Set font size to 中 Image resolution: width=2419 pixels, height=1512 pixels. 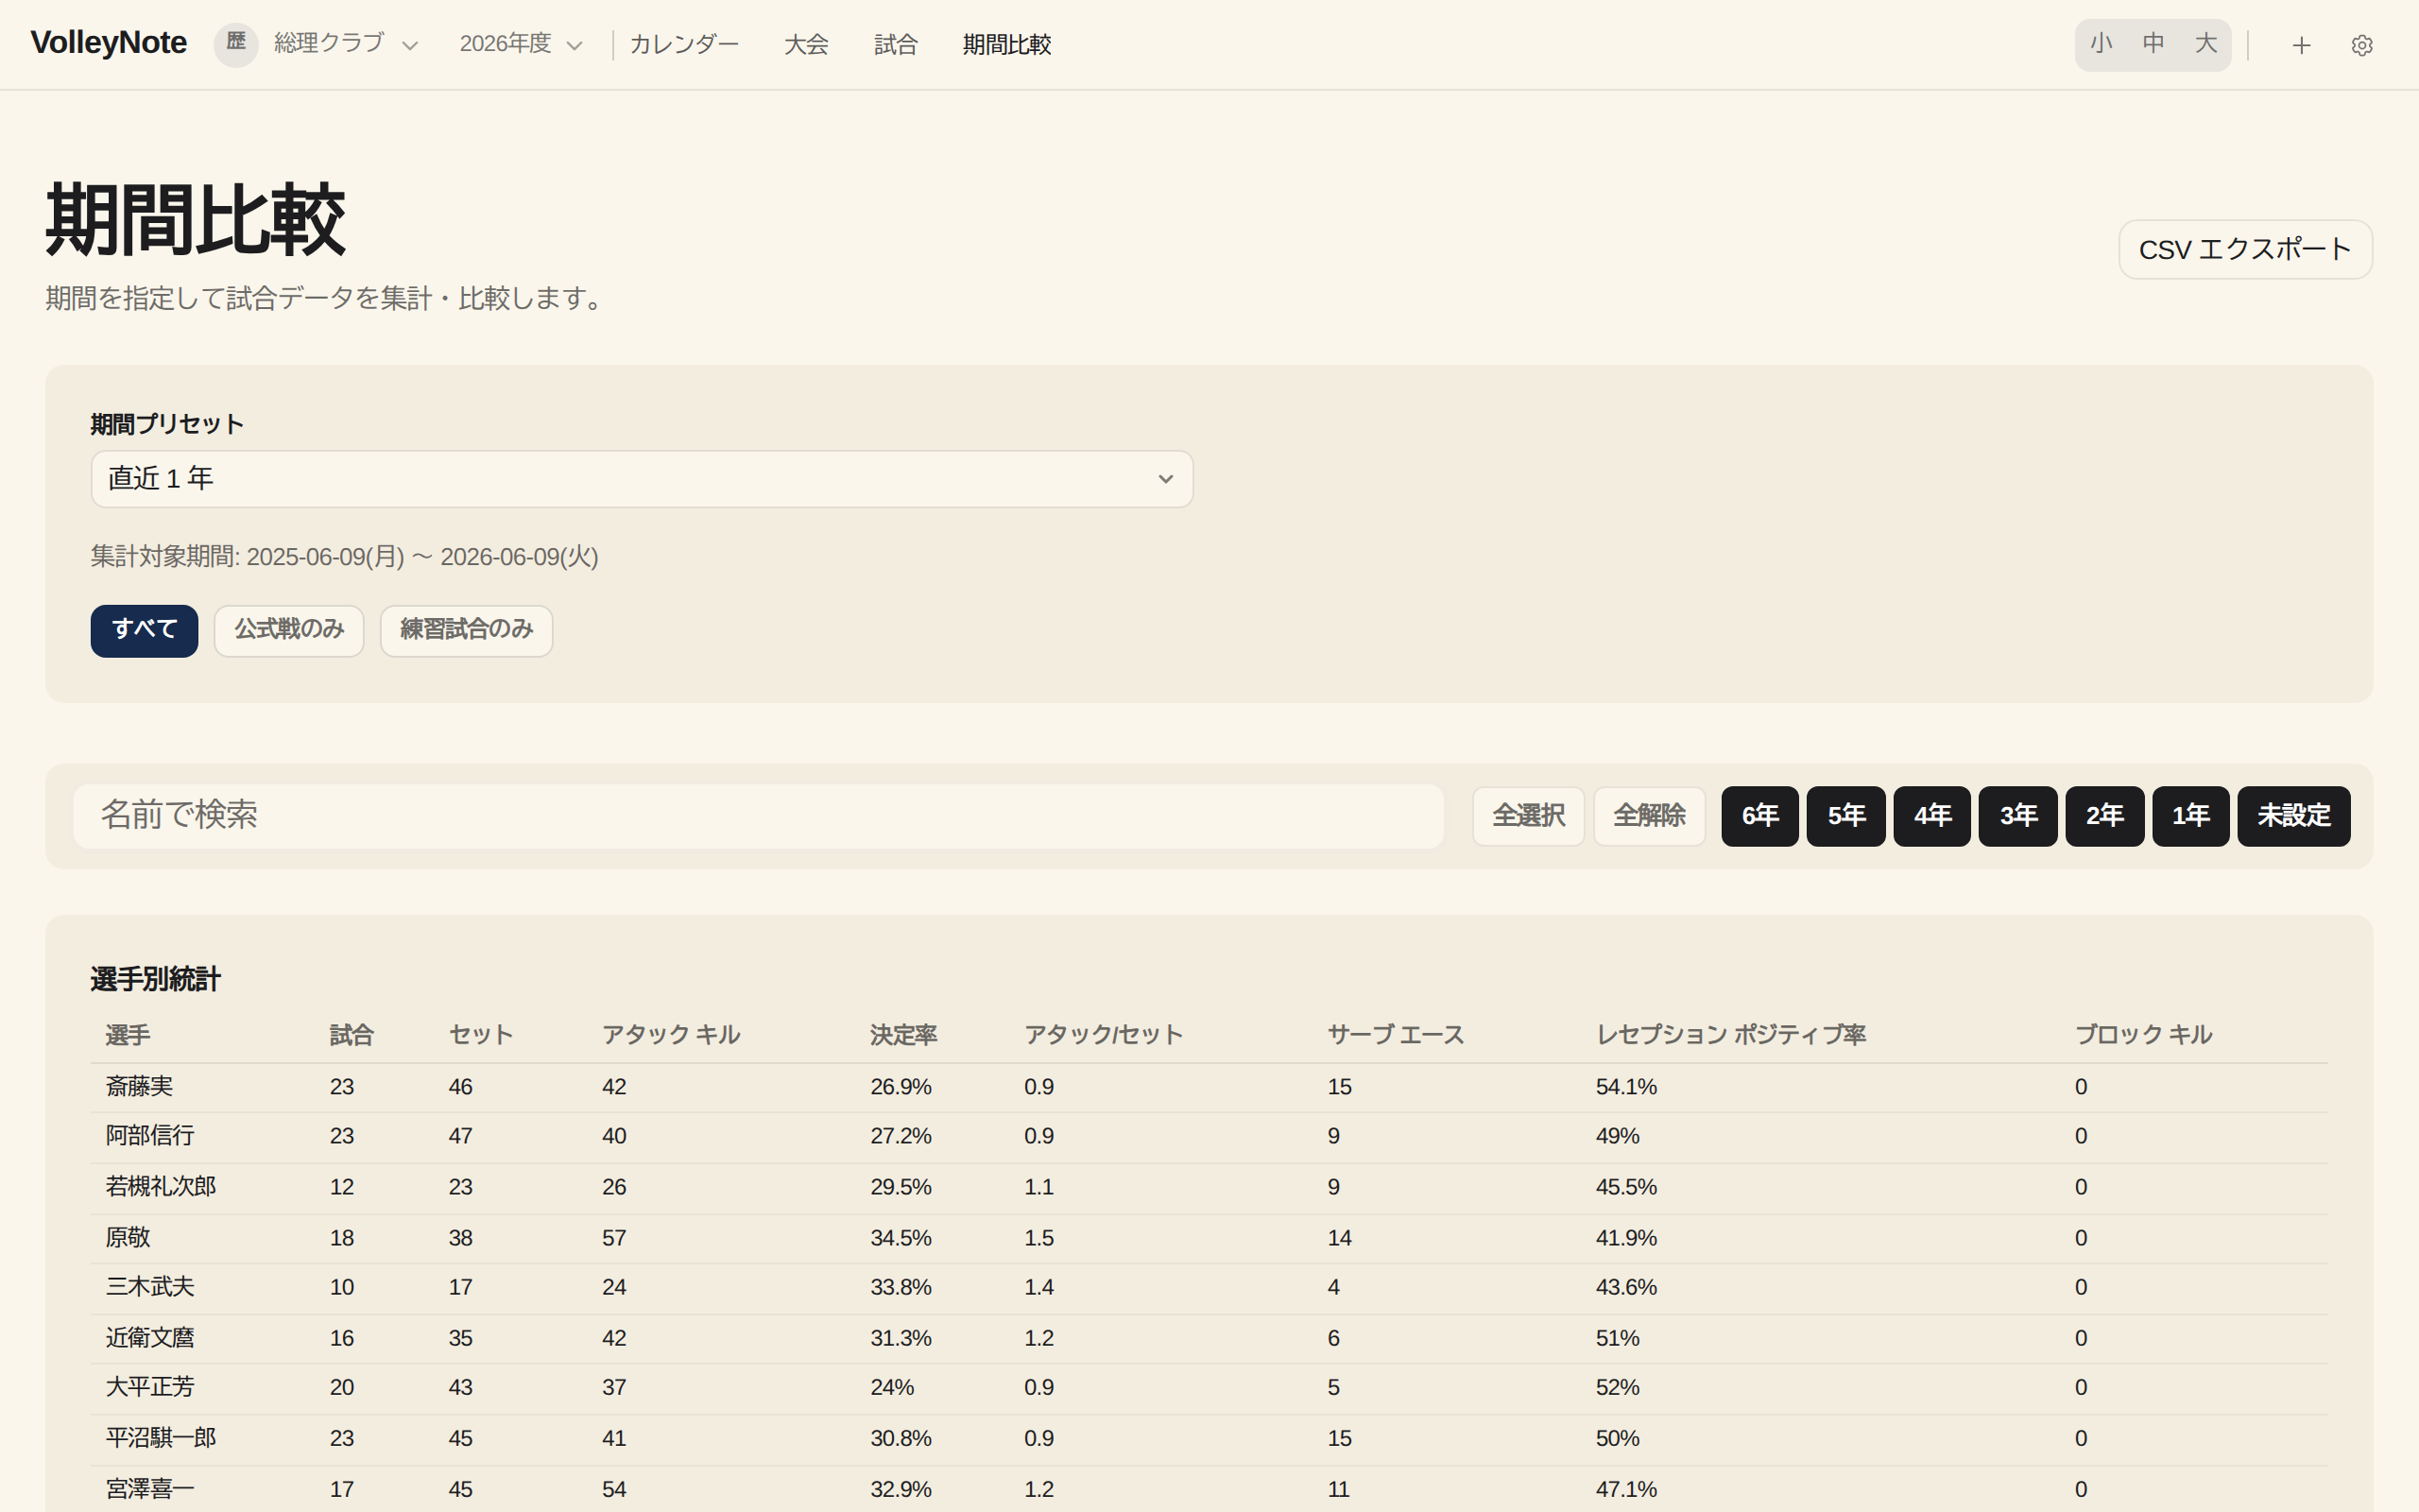click(2153, 44)
